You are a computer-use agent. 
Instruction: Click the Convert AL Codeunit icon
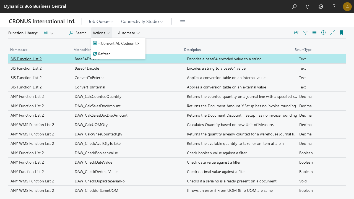pos(95,43)
